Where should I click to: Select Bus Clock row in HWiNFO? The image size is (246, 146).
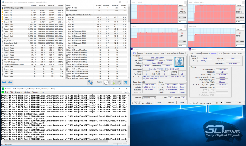[33, 38]
